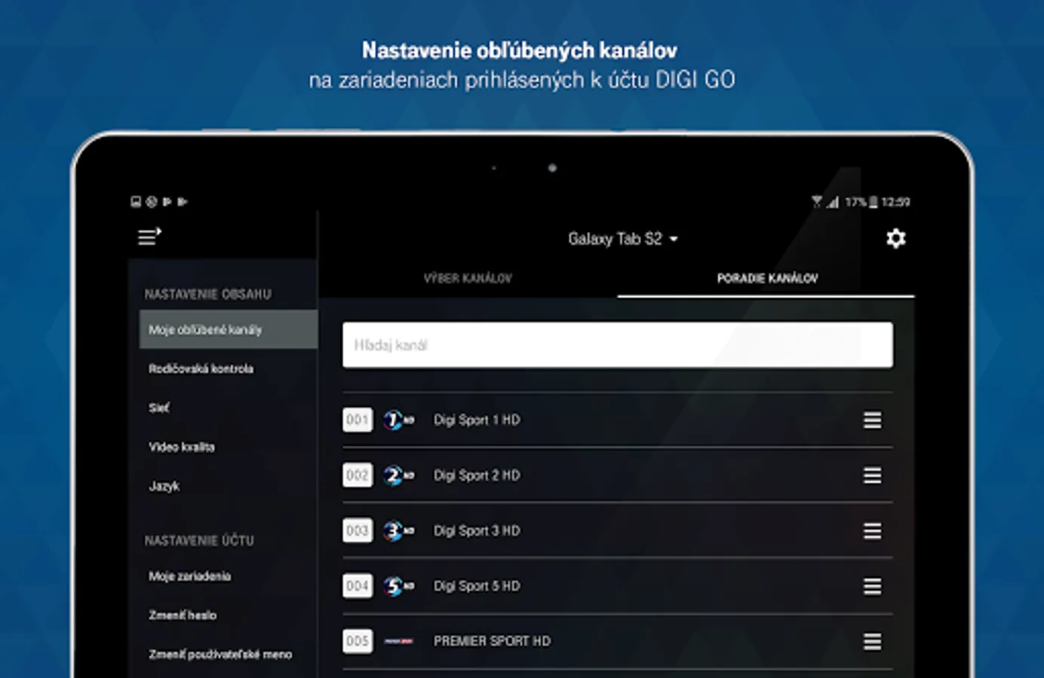Switch to the Poradie kanálov tab
1044x678 pixels.
coord(766,278)
